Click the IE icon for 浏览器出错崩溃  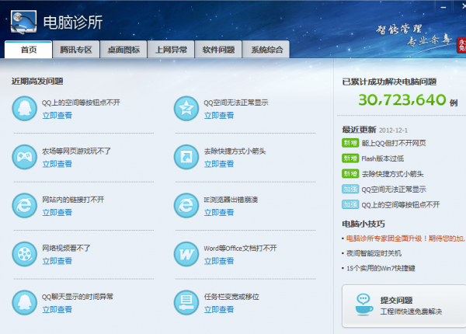tap(186, 205)
